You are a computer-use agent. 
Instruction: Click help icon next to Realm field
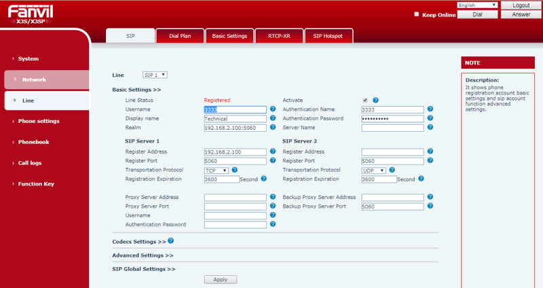[273, 127]
